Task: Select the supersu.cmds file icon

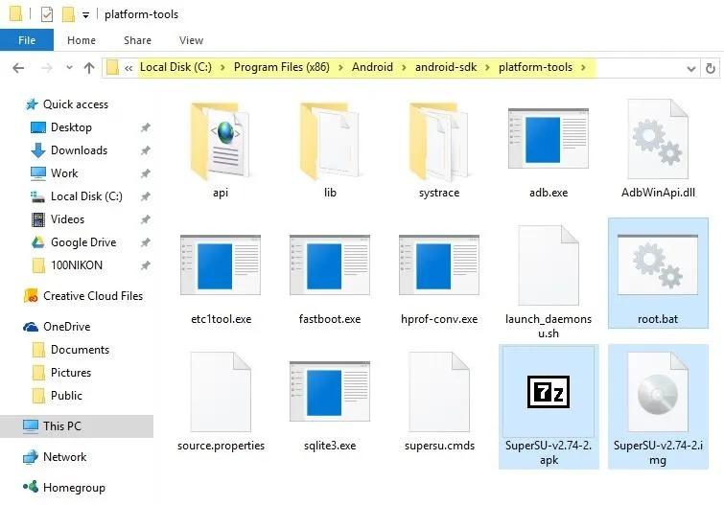Action: point(439,392)
